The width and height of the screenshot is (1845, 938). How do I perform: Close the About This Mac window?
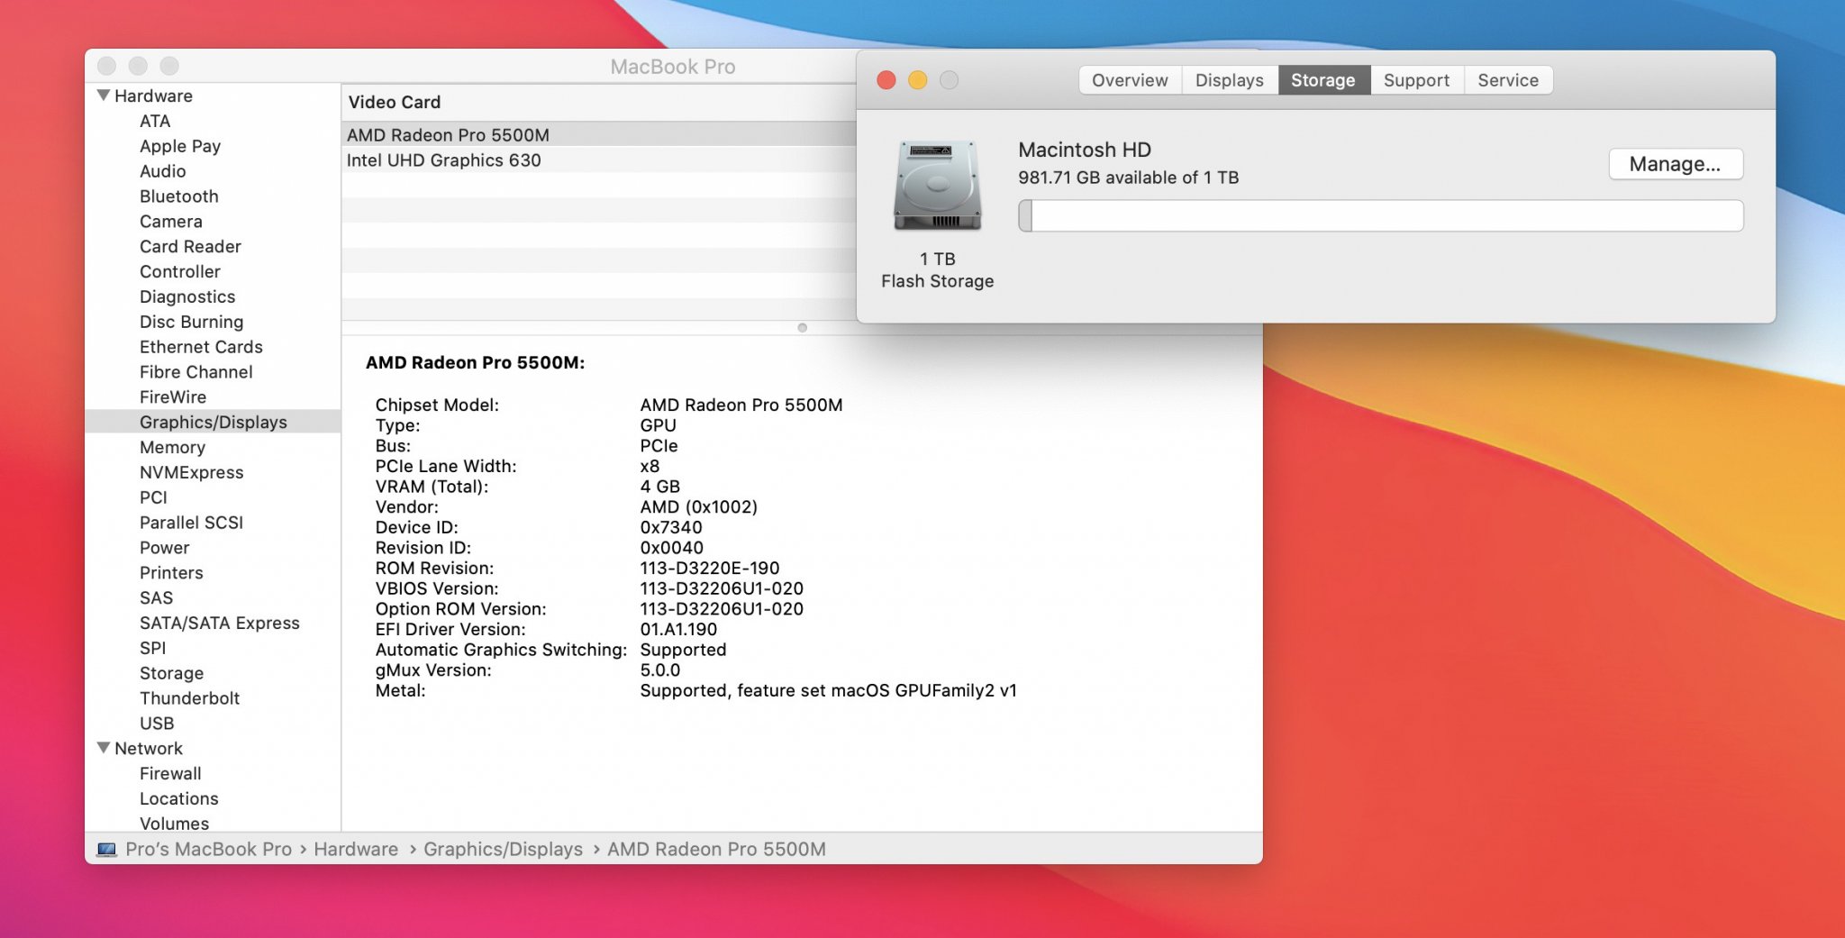(x=886, y=80)
